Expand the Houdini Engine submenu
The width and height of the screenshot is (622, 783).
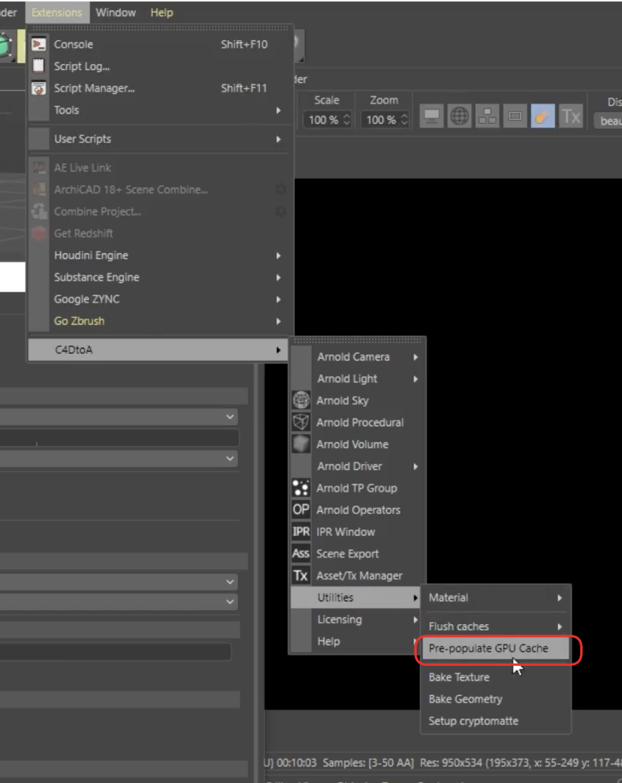click(x=159, y=255)
